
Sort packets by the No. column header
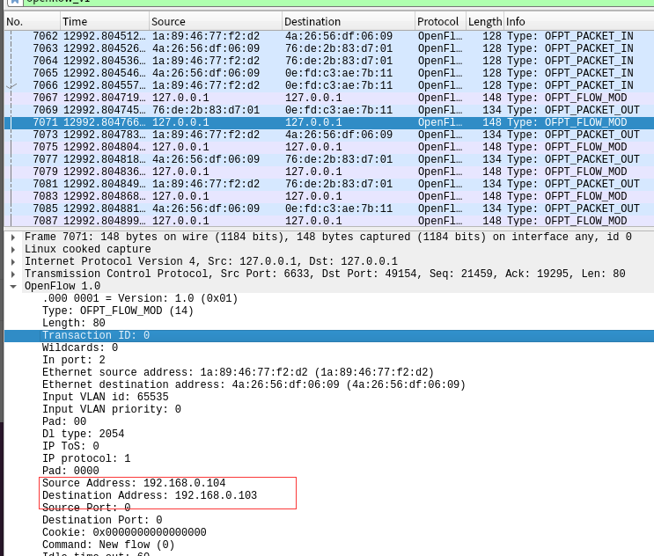click(x=33, y=22)
